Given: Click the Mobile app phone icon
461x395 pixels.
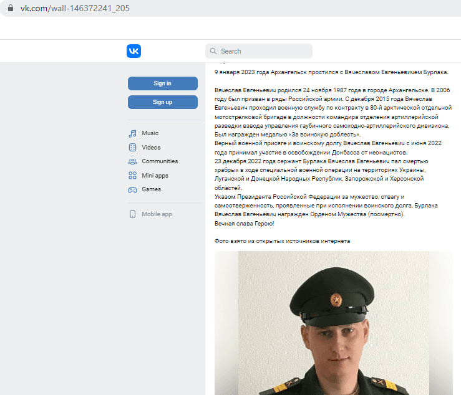Looking at the screenshot, I should point(133,214).
